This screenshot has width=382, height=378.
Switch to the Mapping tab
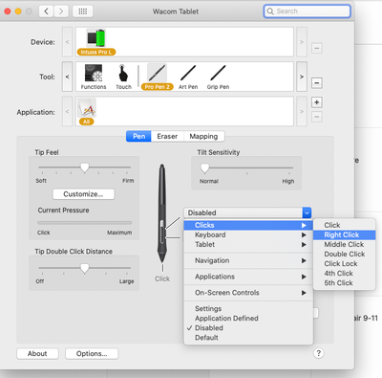[x=203, y=137]
